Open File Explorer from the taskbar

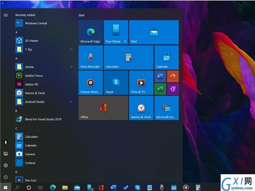pos(65,188)
